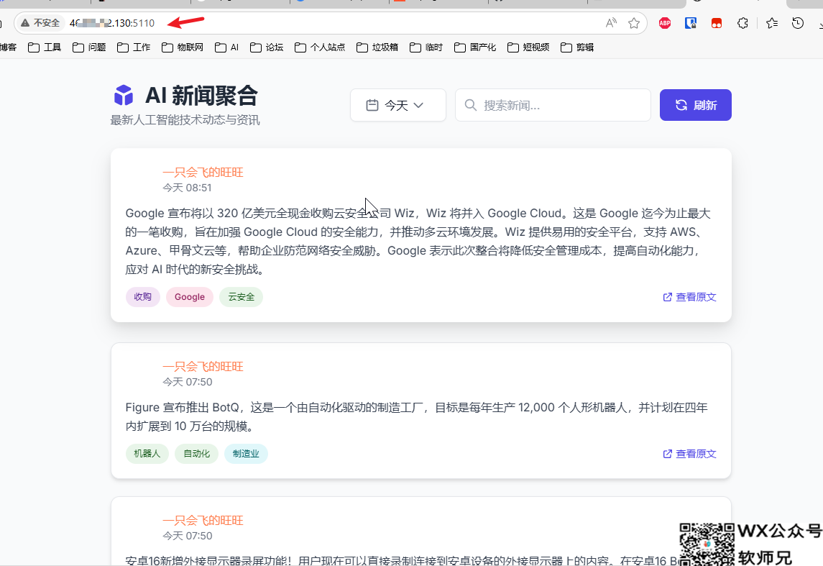Open the 论坛 bookmark folder
Viewport: 823px width, 566px height.
267,47
